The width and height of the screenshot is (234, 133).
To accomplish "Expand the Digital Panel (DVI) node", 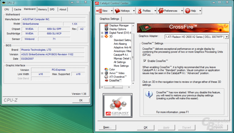I will 102,33.
